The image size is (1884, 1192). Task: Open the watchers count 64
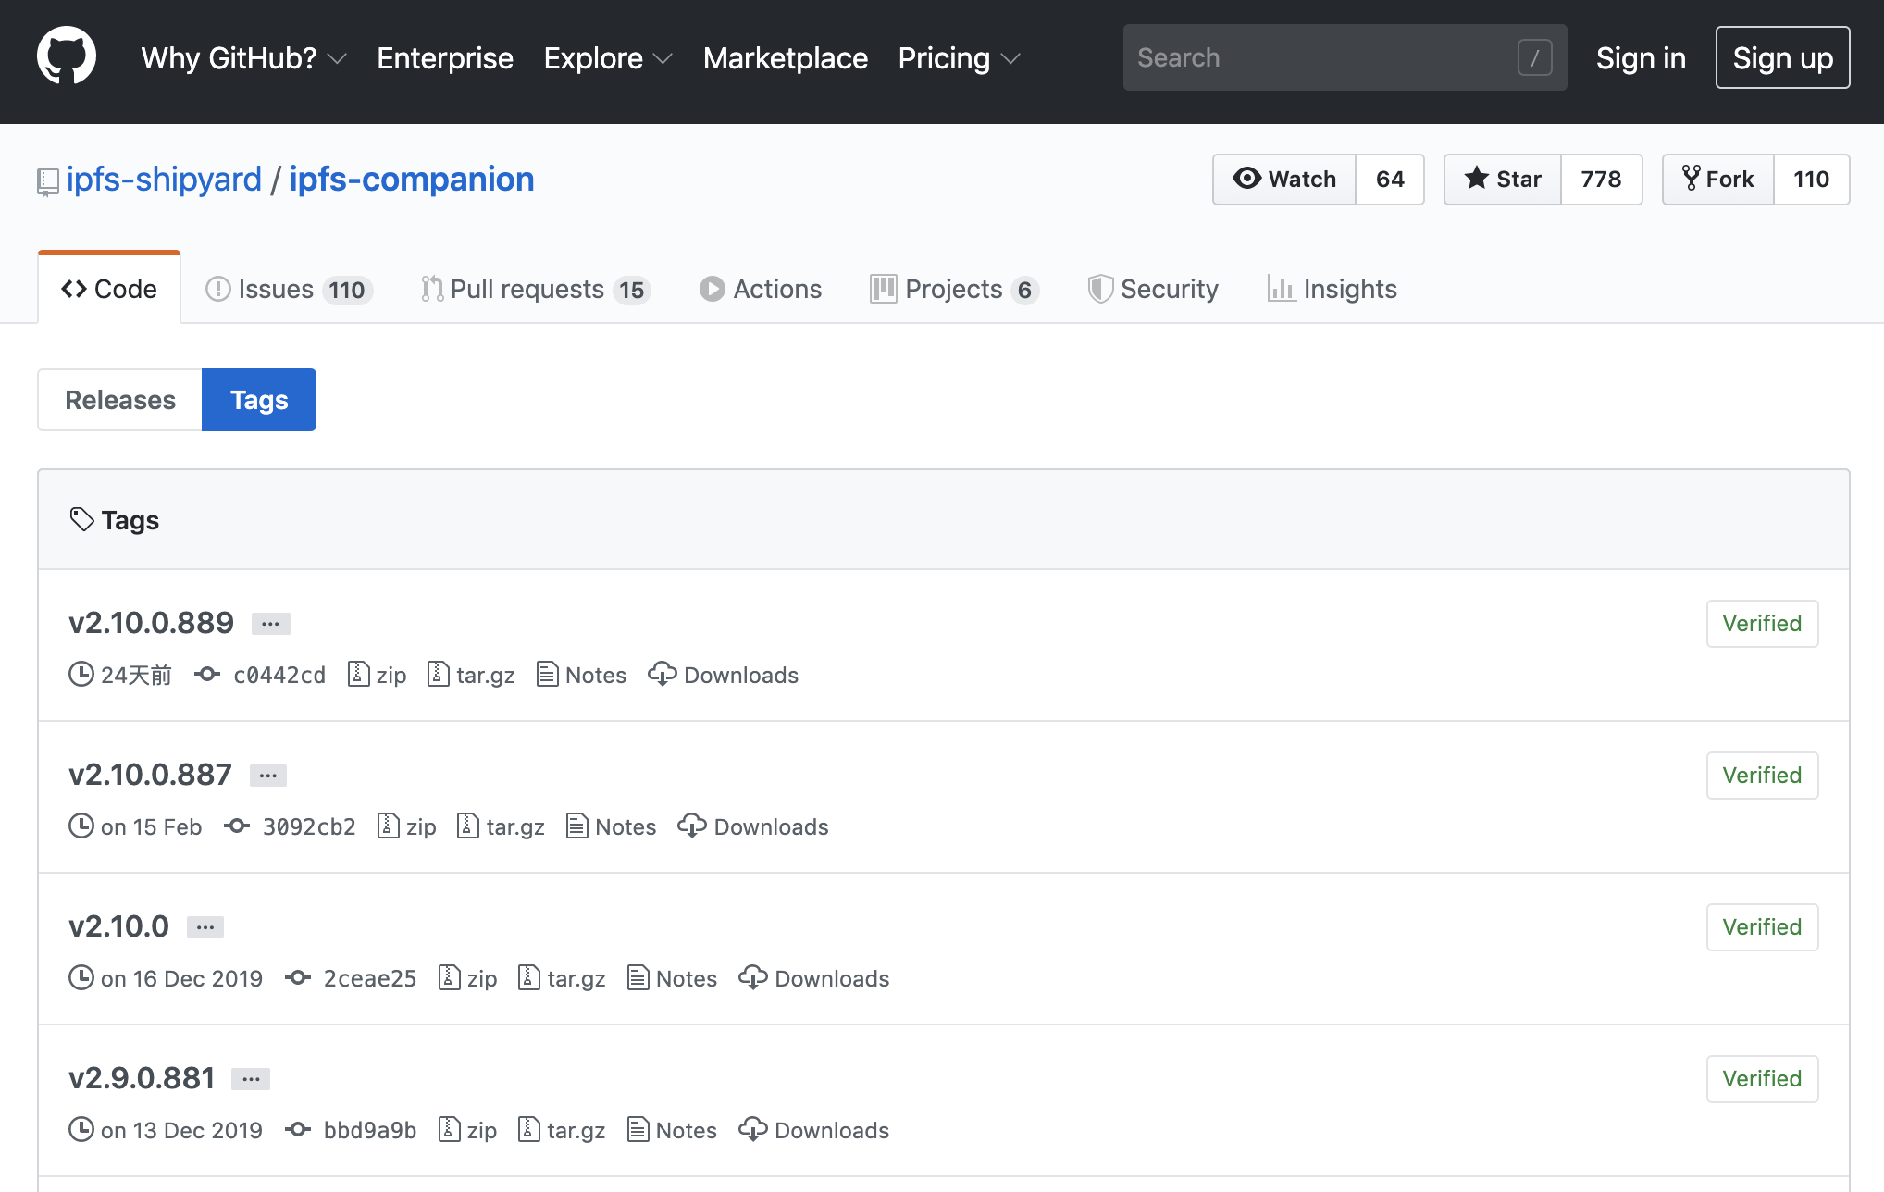click(1390, 179)
